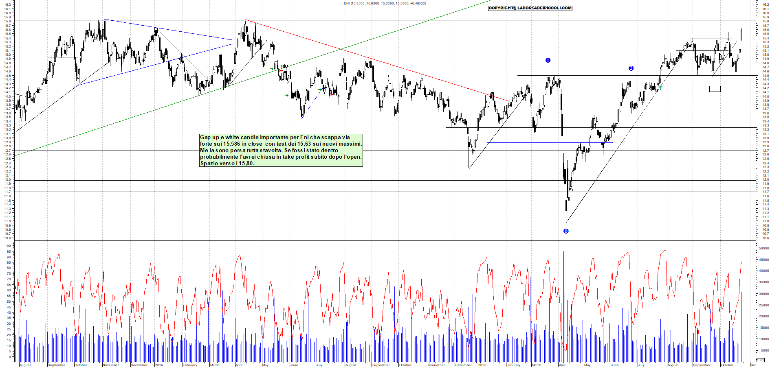Jump to the 2025 label on the time axis
Viewport: 770px width, 367px height.
tap(482, 365)
